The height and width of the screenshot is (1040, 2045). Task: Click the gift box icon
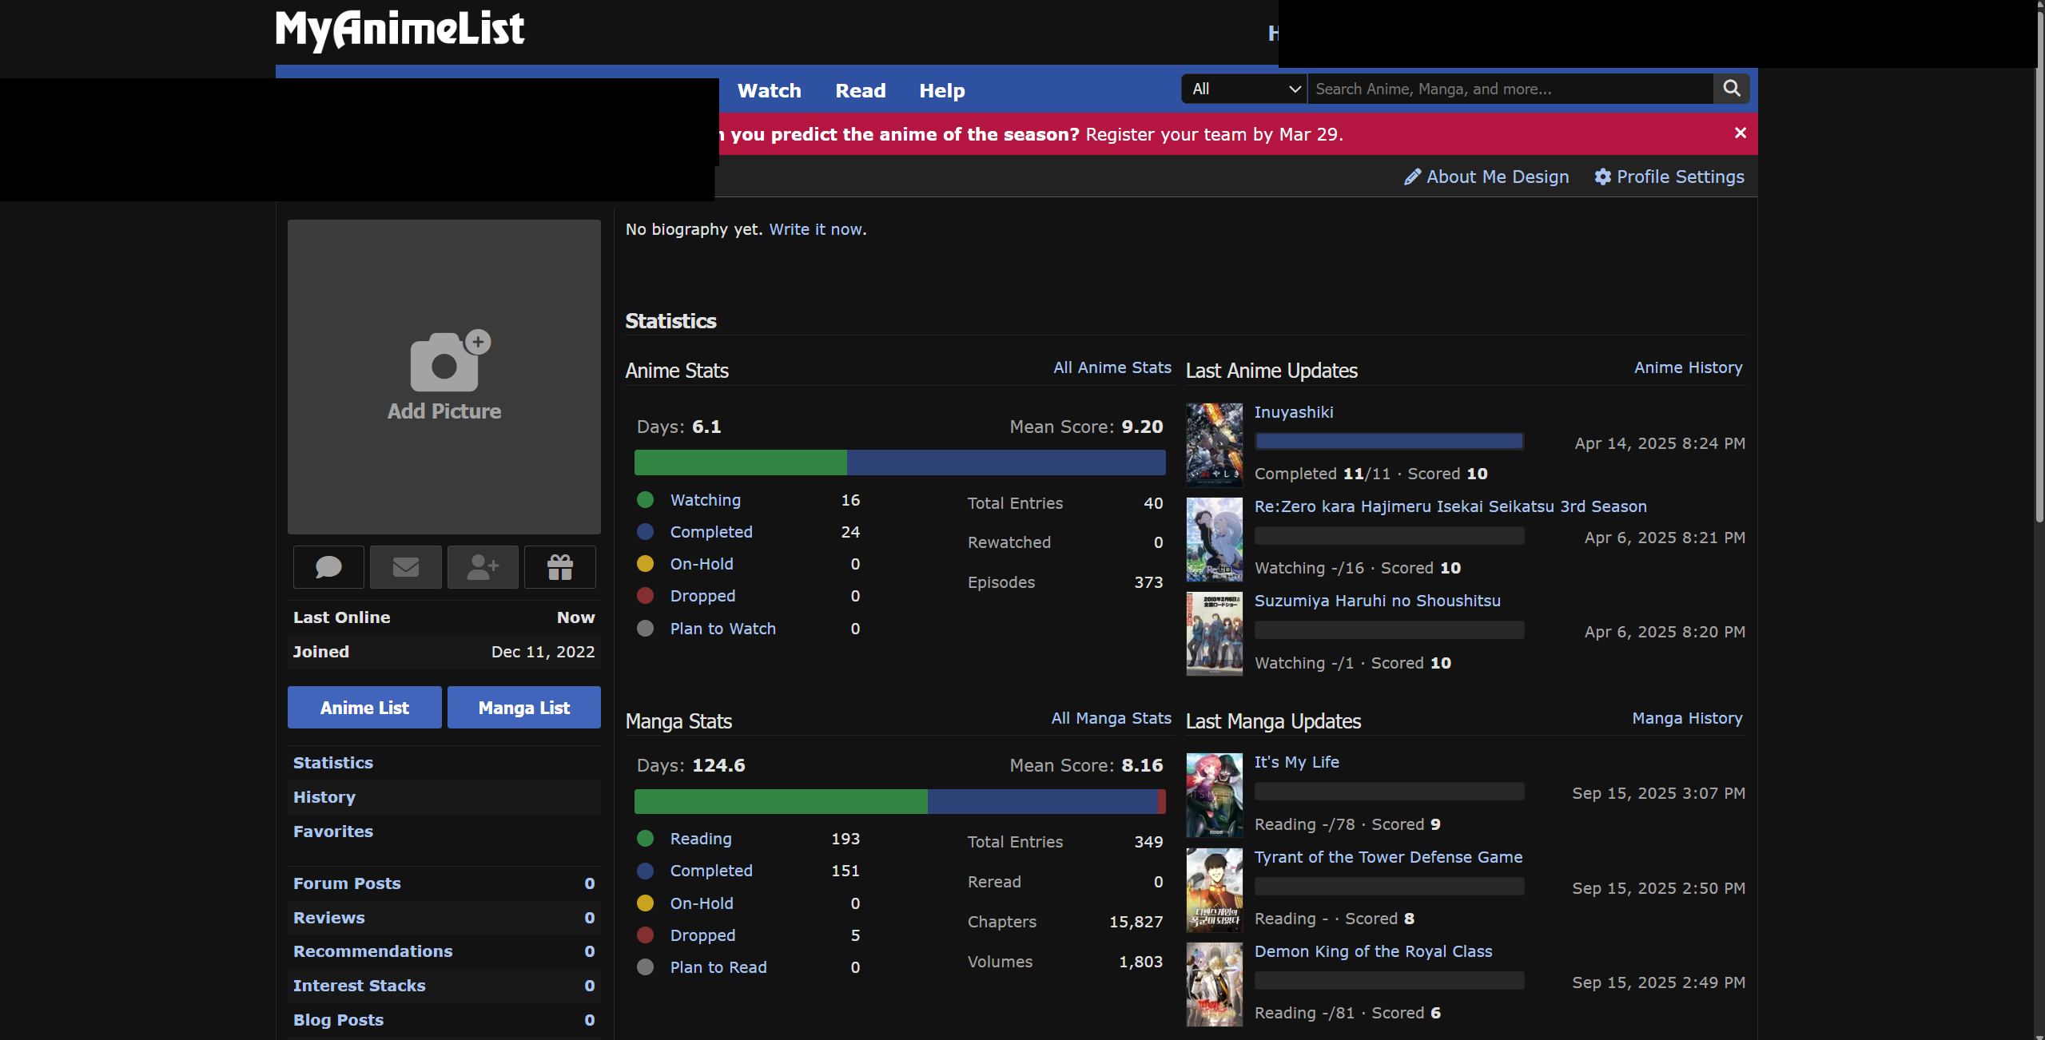pos(560,567)
